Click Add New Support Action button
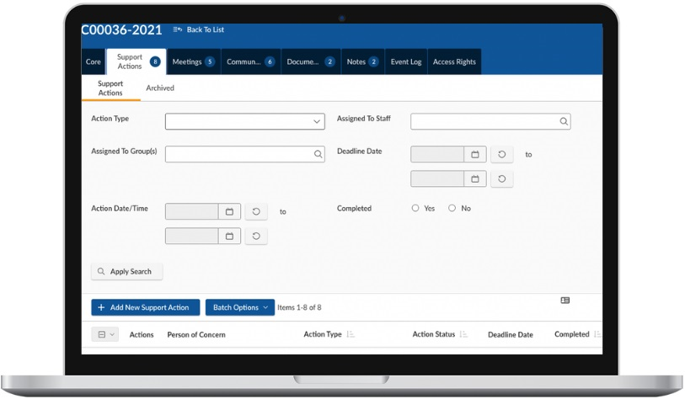The width and height of the screenshot is (685, 399). (x=146, y=308)
